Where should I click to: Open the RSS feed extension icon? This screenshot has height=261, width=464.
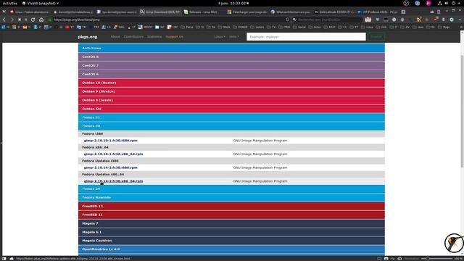(419, 20)
